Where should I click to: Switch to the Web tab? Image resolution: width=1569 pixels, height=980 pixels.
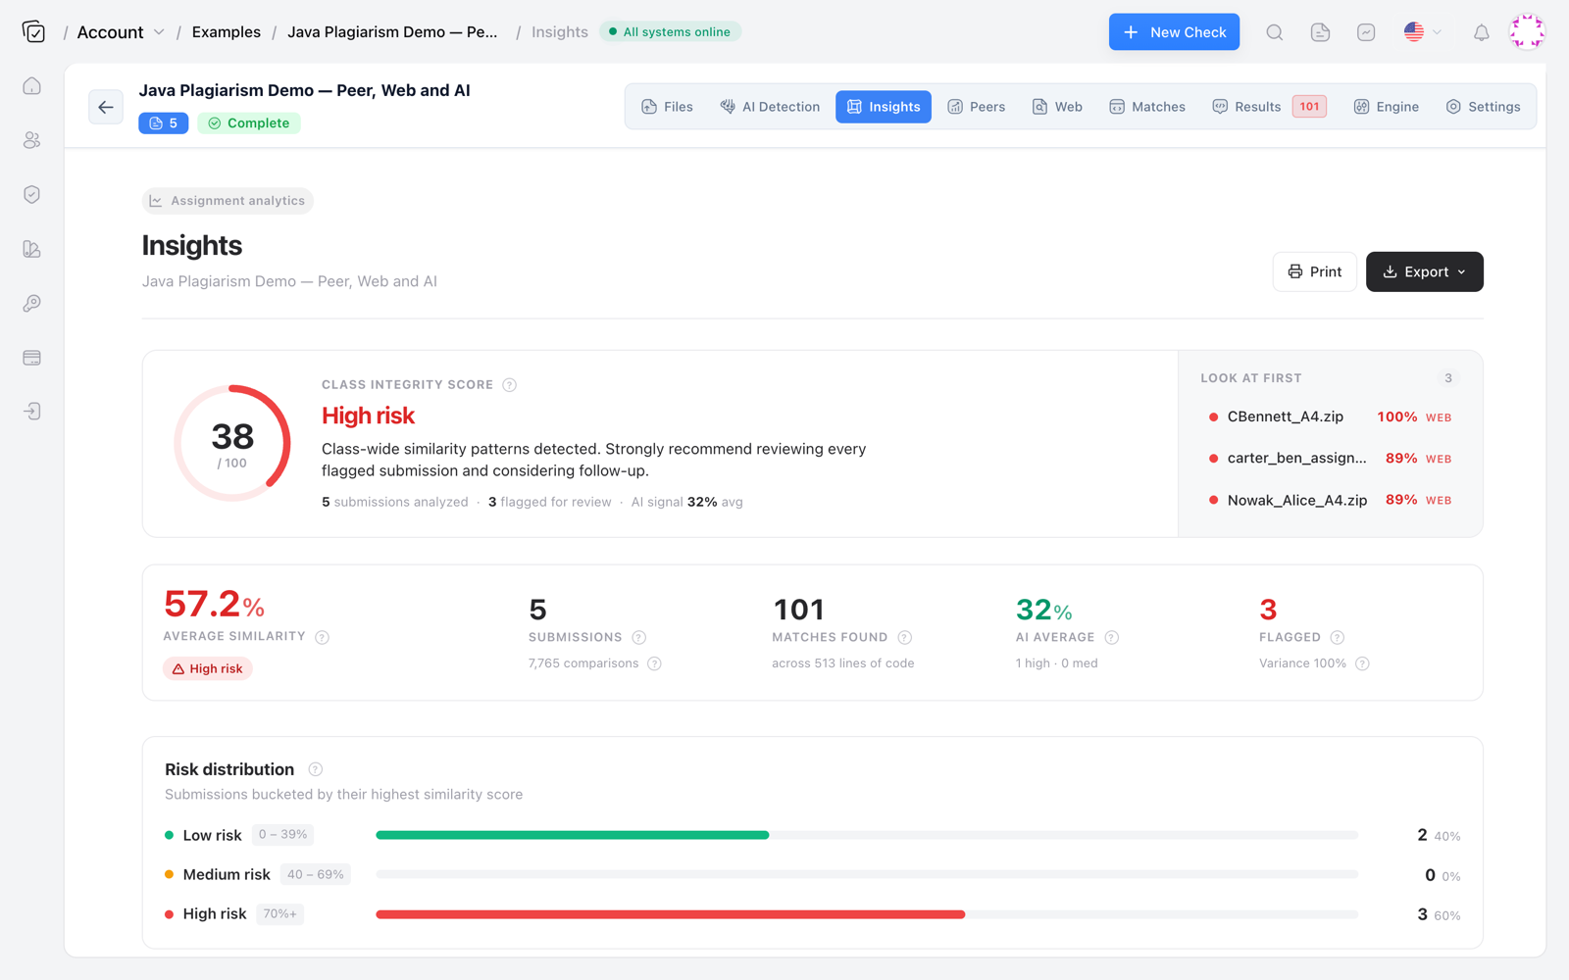(1057, 107)
